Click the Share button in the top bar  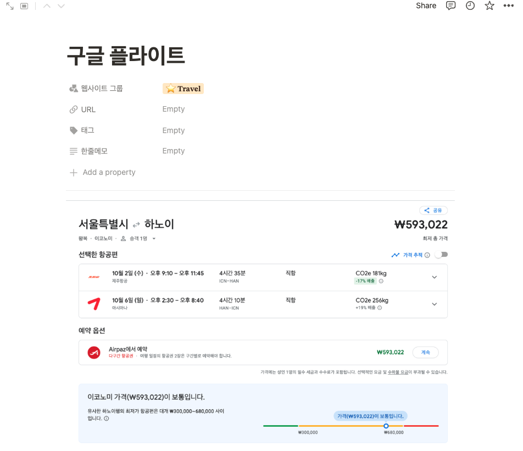[426, 5]
